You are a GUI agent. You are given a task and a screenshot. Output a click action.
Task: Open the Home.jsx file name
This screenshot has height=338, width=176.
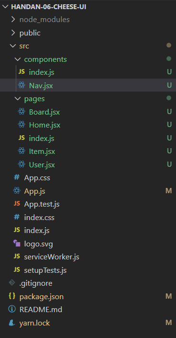tap(44, 125)
